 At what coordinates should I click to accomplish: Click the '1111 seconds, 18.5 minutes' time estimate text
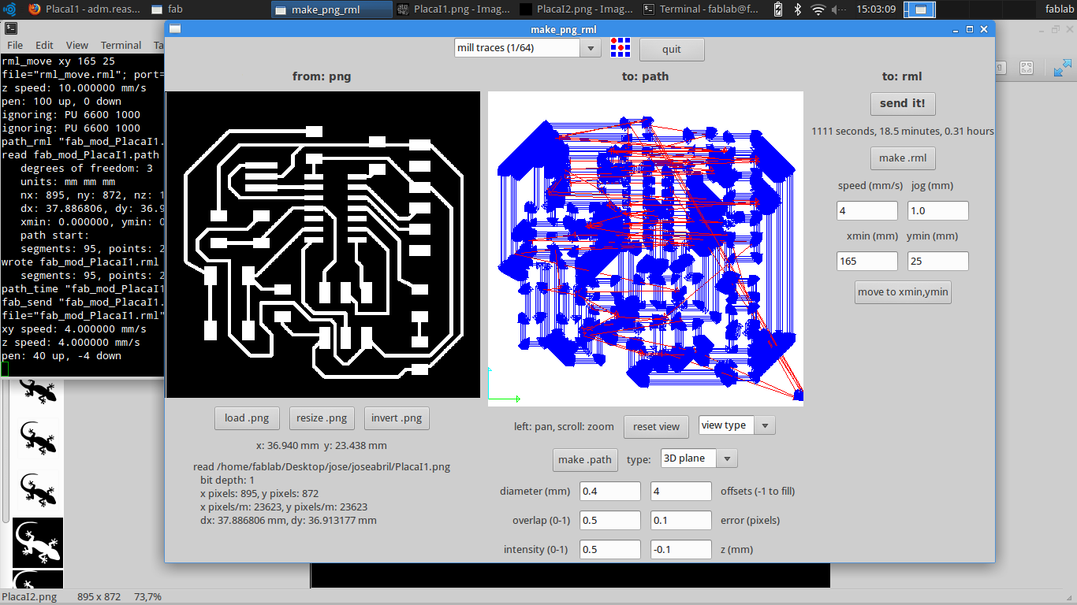pos(903,132)
